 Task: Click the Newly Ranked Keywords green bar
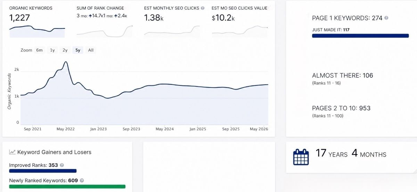[67, 186]
